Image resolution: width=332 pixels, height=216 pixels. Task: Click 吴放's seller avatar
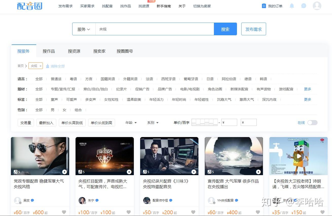[17, 200]
